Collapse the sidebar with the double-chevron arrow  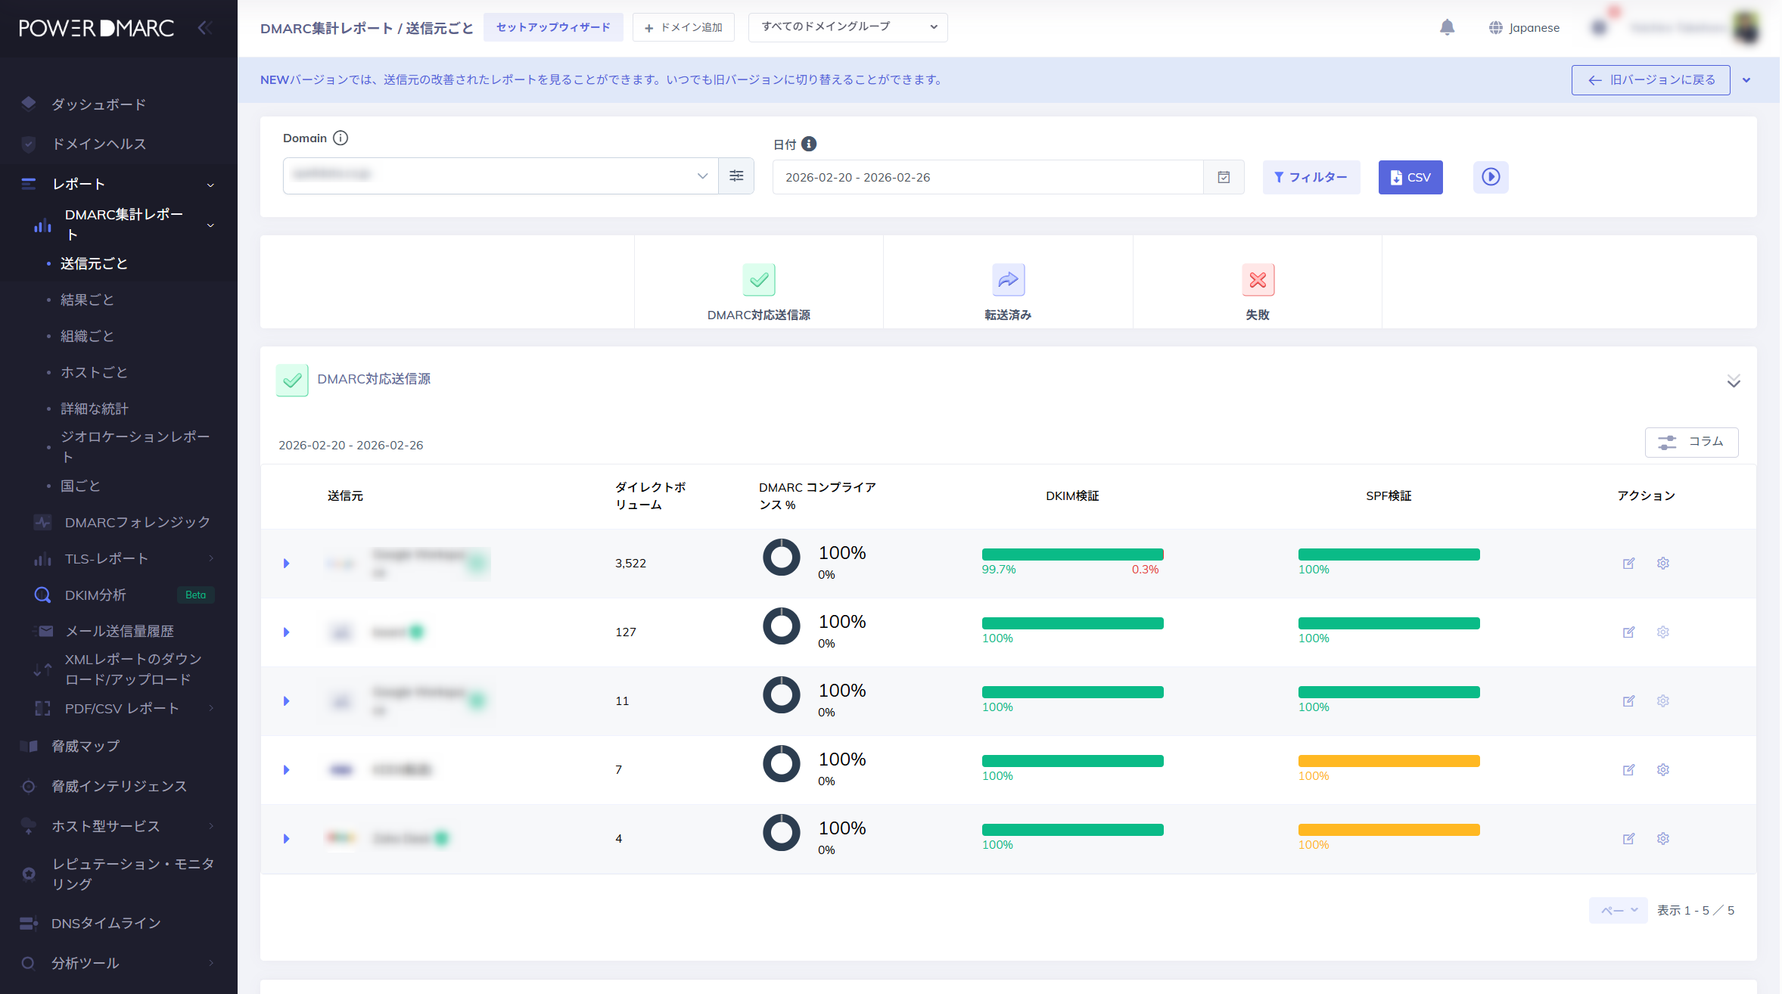pyautogui.click(x=204, y=27)
